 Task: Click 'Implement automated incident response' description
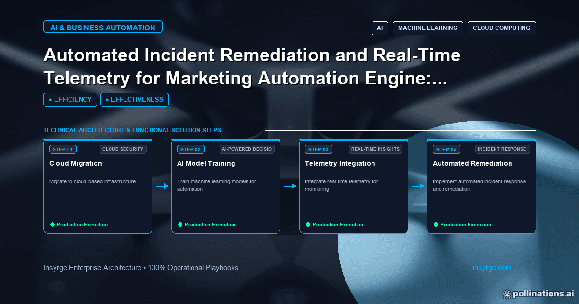pyautogui.click(x=479, y=185)
